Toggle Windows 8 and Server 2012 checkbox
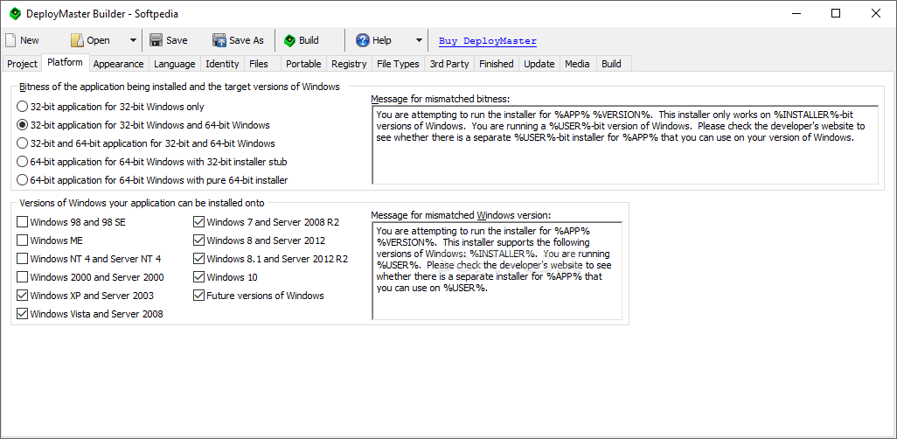This screenshot has height=439, width=897. click(199, 240)
